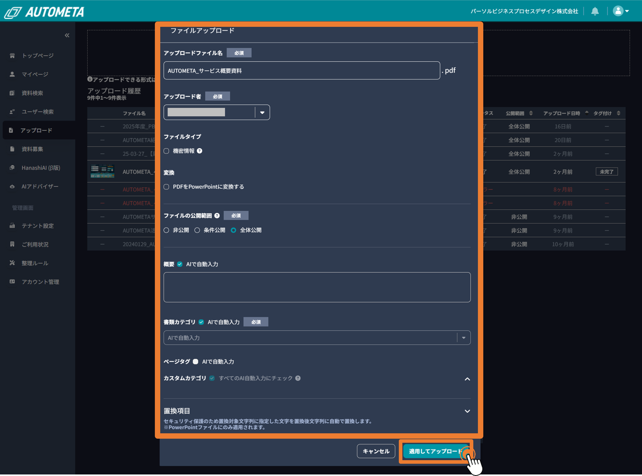The width and height of the screenshot is (642, 476).
Task: Open the notification bell
Action: tap(595, 11)
